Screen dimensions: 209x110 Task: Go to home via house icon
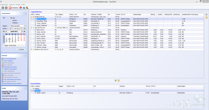pos(21,8)
